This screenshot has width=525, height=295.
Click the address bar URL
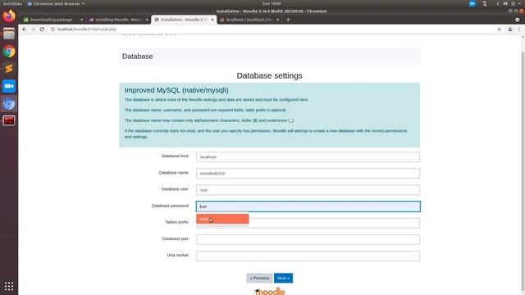86,29
